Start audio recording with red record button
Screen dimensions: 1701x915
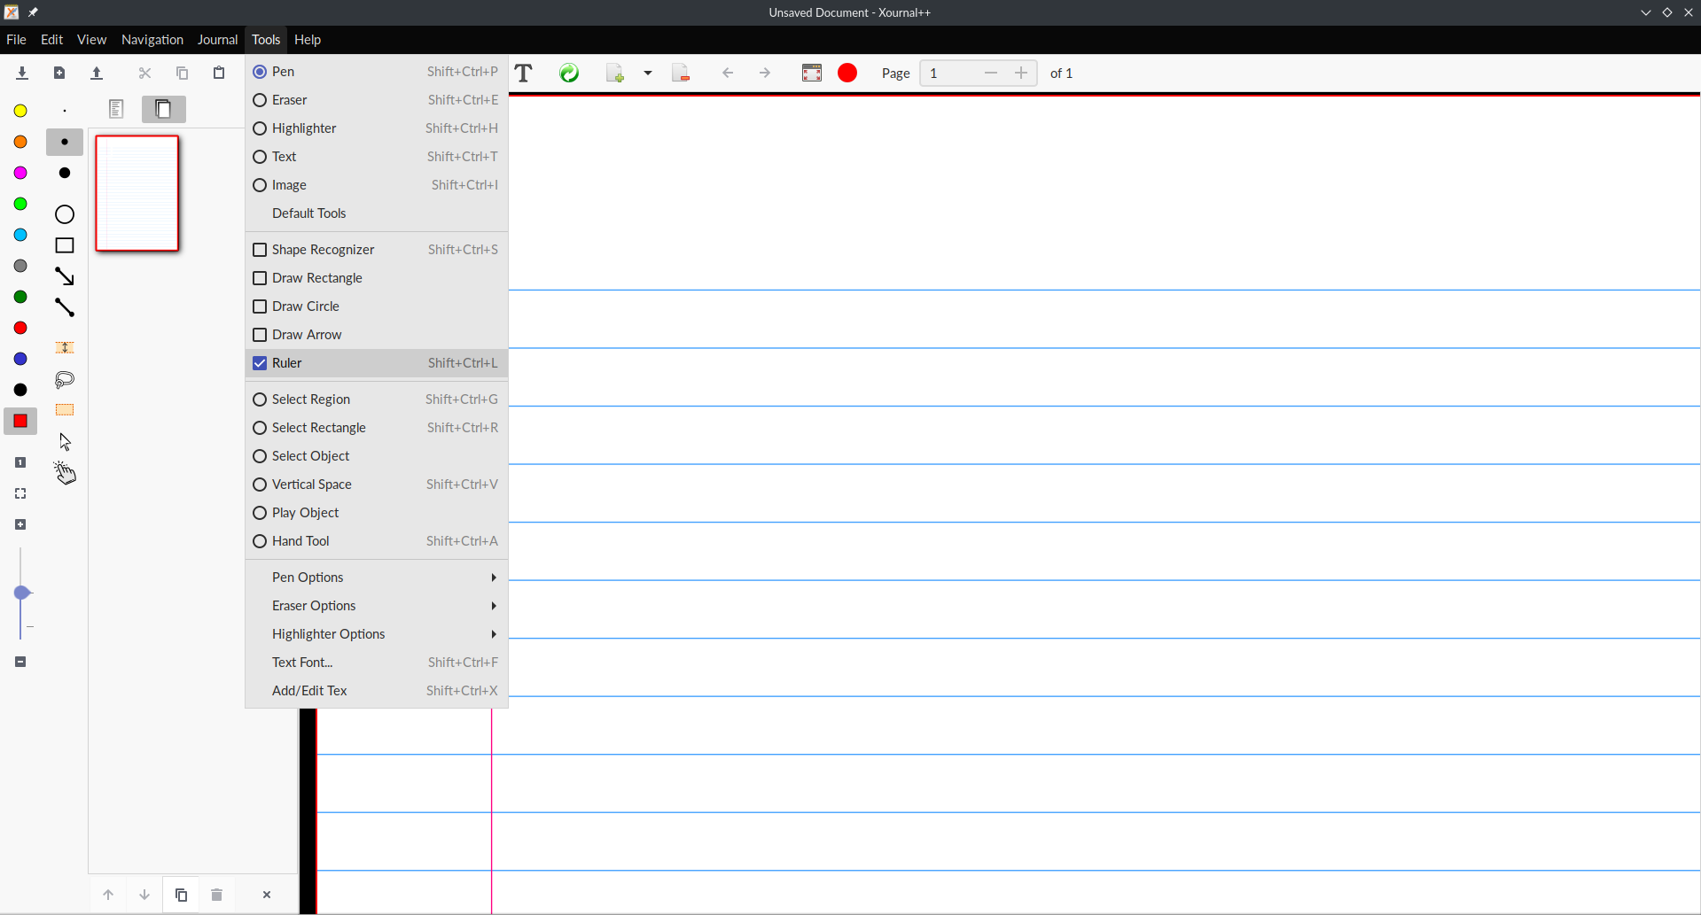tap(847, 73)
